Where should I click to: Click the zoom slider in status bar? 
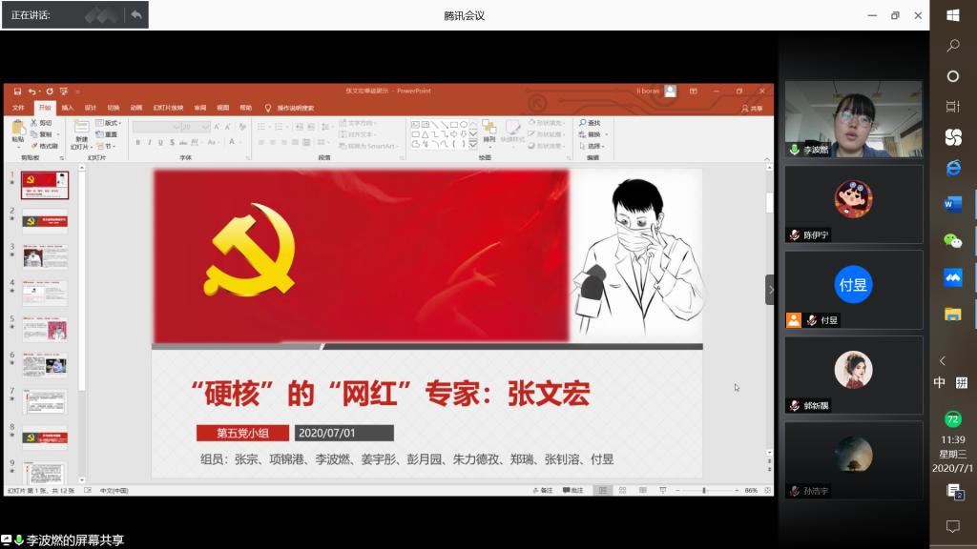[704, 490]
